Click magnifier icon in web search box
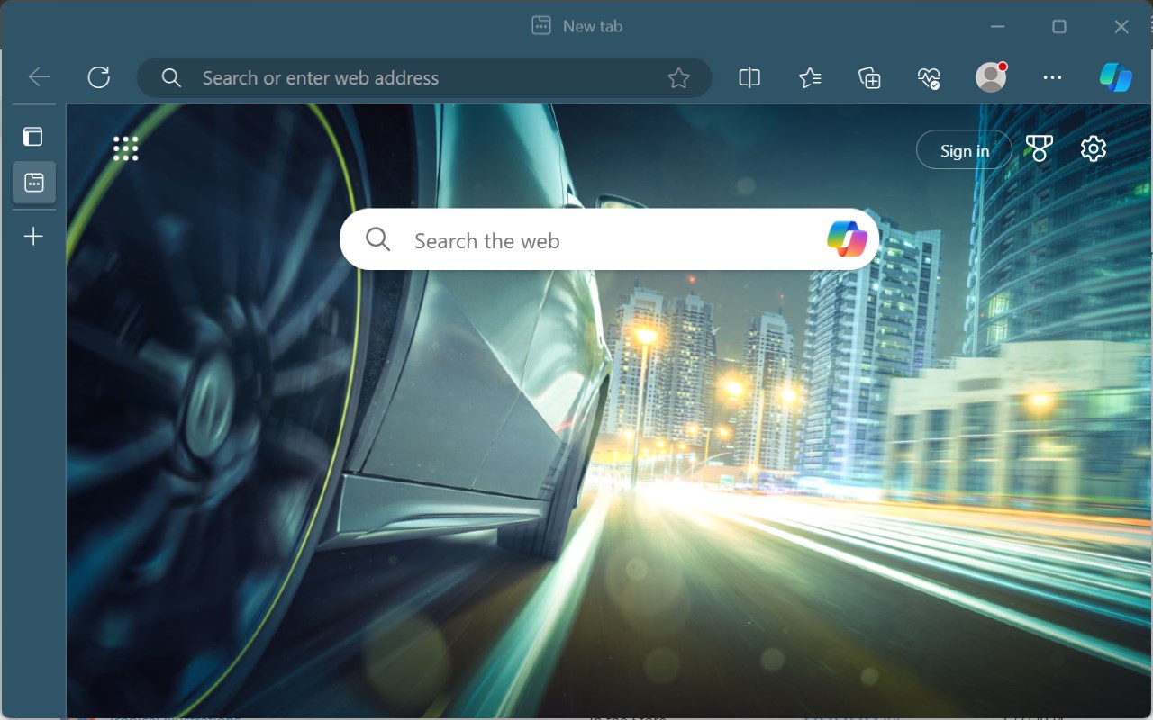1153x720 pixels. point(378,239)
